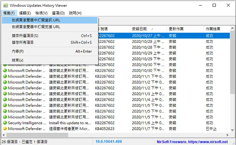
Task: Open the 檢視(V) menu
Action: [x=41, y=13]
